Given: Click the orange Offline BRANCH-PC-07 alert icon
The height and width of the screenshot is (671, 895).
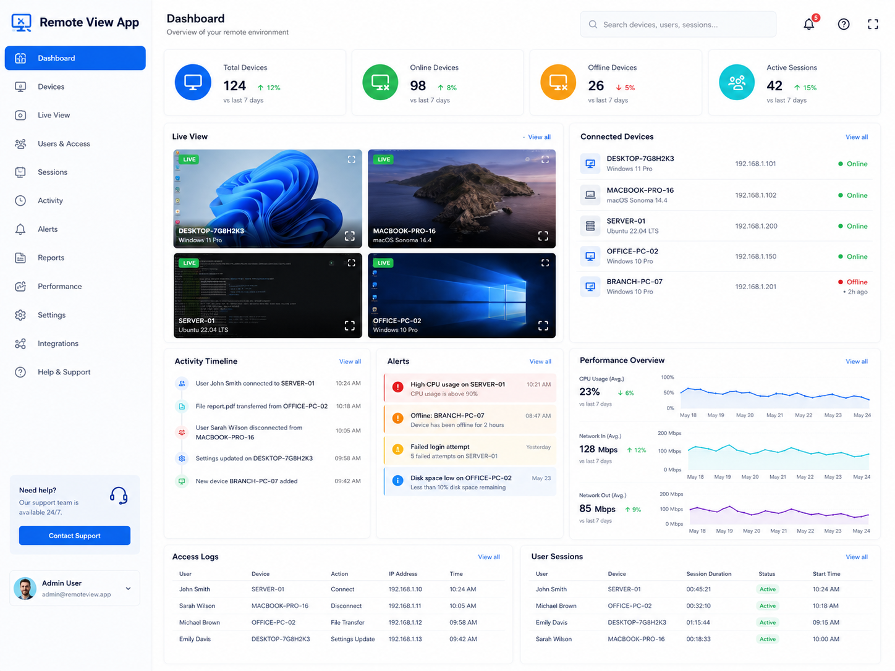Looking at the screenshot, I should (398, 419).
